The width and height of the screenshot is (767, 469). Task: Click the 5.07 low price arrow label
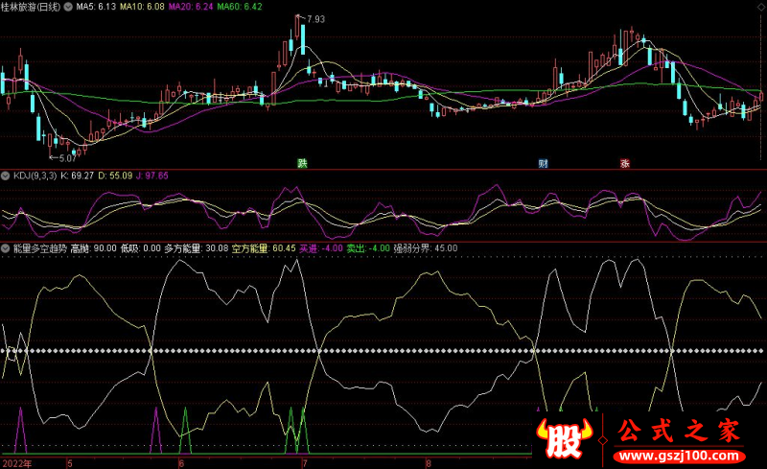(61, 157)
